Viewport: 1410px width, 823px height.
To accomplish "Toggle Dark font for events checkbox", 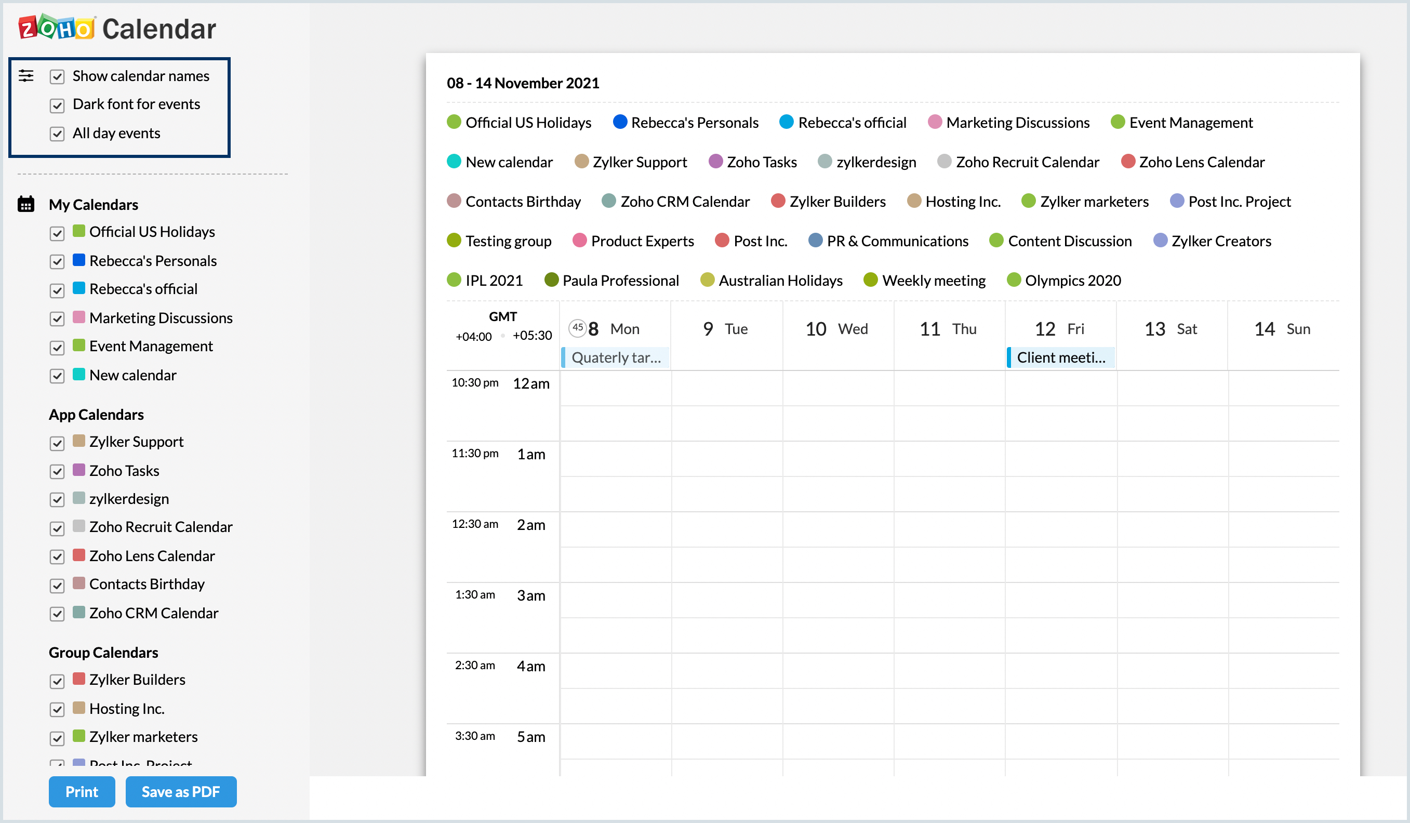I will pyautogui.click(x=57, y=105).
